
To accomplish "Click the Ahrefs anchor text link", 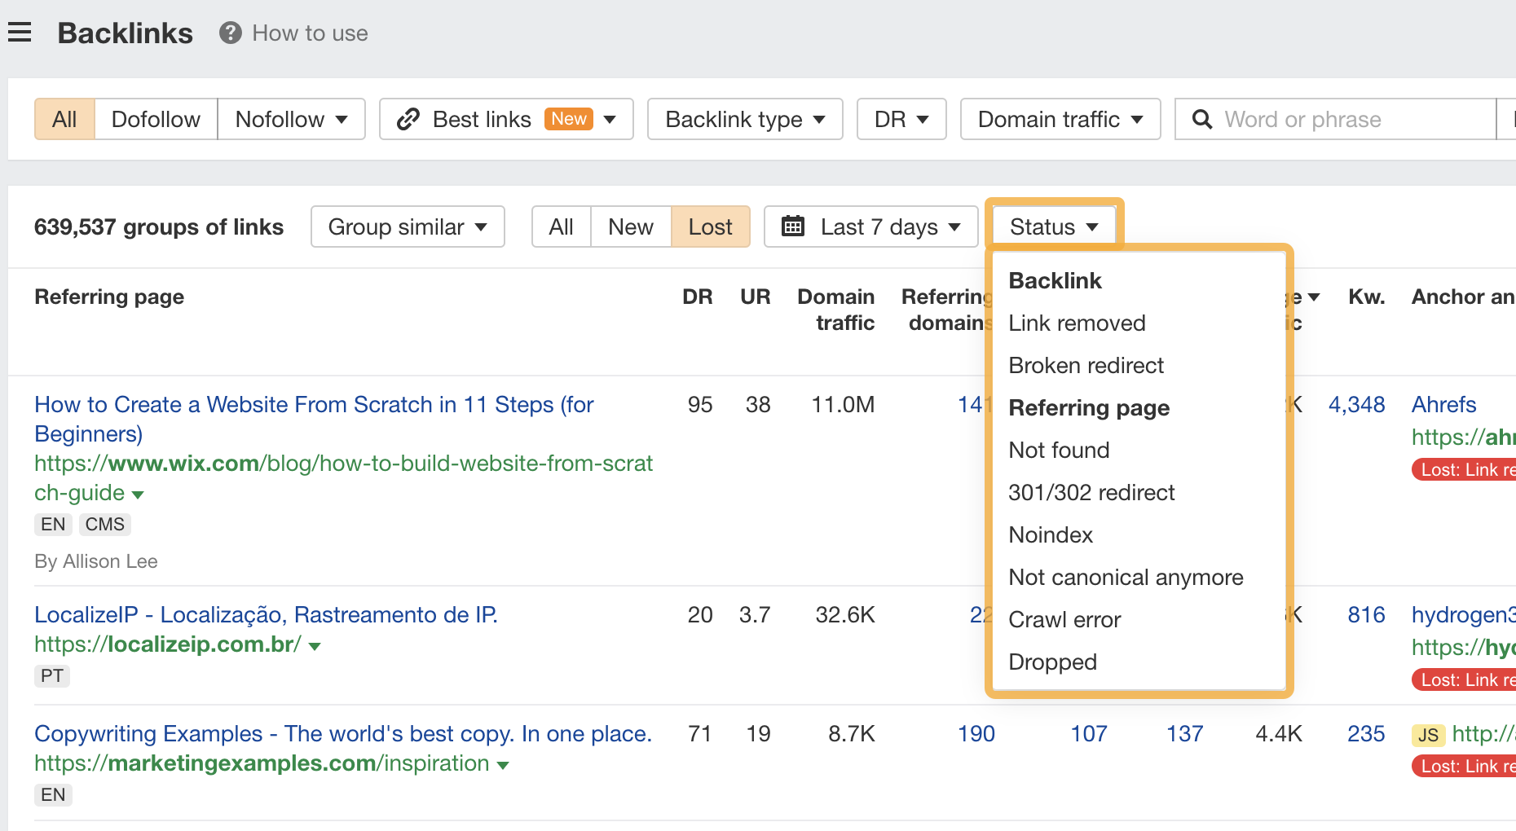I will click(x=1443, y=405).
